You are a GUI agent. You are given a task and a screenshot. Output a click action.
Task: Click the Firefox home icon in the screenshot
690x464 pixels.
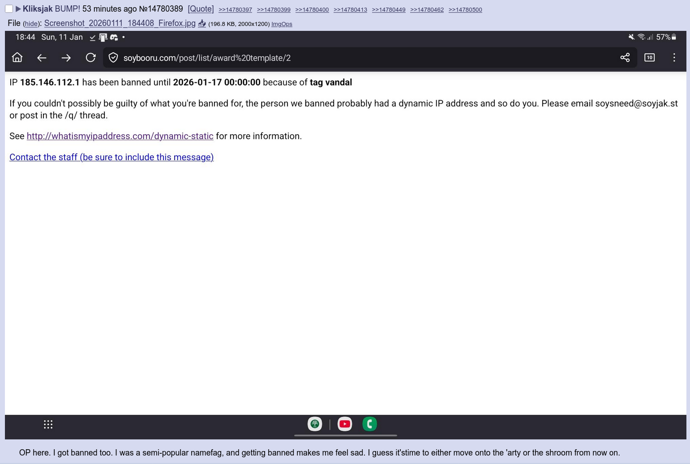tap(17, 57)
